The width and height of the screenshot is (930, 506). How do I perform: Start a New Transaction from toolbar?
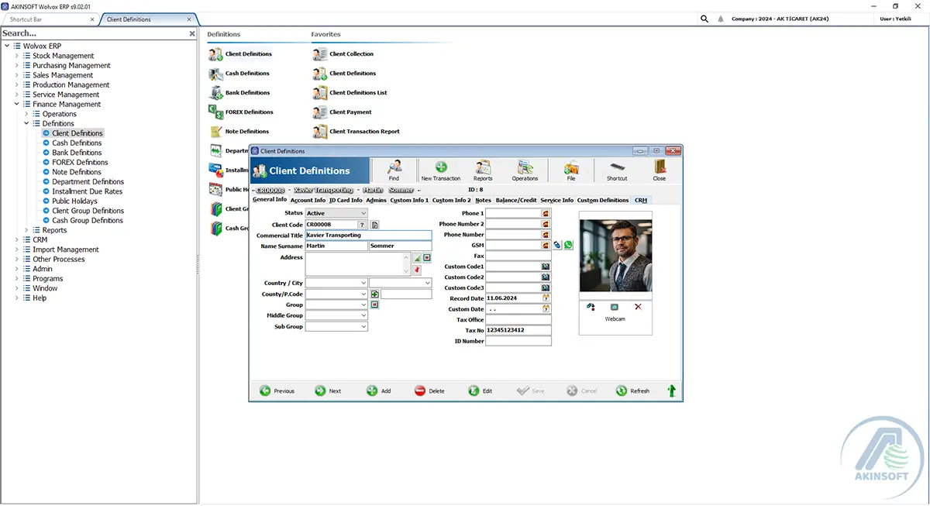[441, 170]
